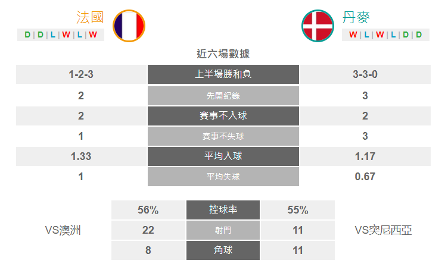Click the 射門 shots label
Screen dimensions: 445x270
click(223, 230)
